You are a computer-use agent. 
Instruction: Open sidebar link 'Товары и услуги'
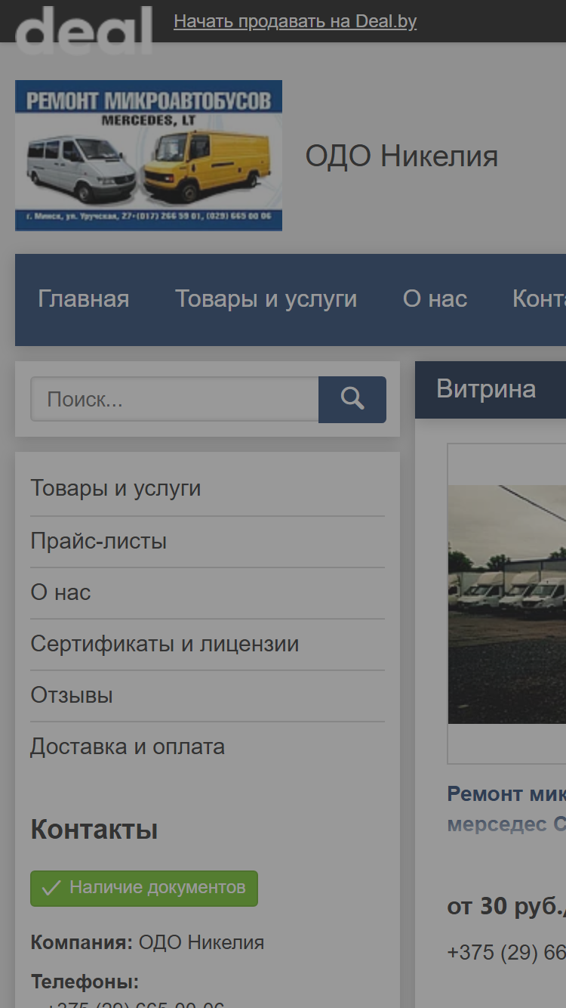[x=115, y=488]
